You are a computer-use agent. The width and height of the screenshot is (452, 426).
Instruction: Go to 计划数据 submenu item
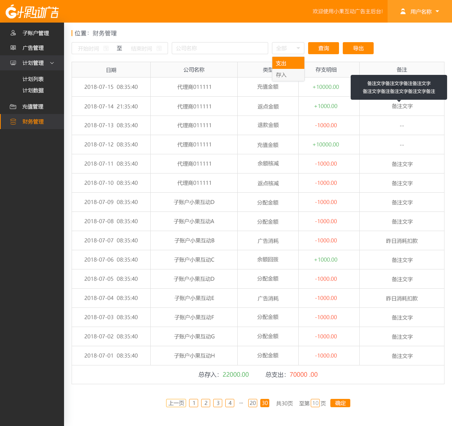pyautogui.click(x=33, y=90)
